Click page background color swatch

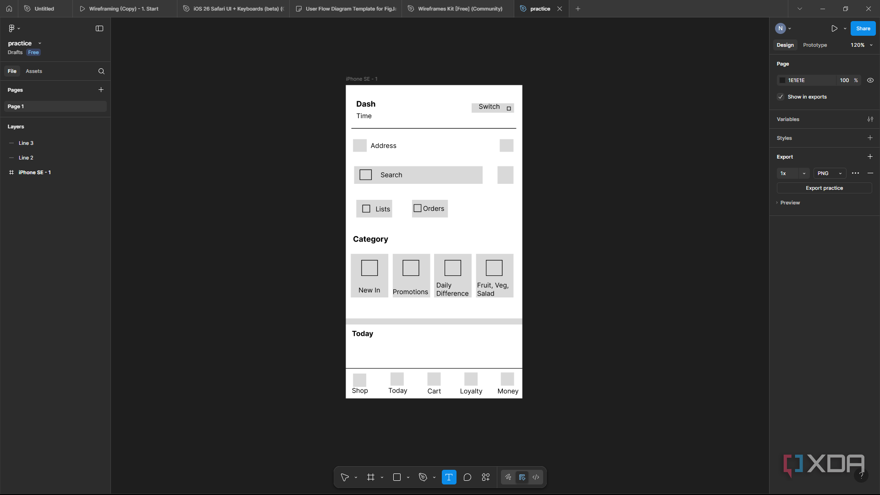point(782,80)
